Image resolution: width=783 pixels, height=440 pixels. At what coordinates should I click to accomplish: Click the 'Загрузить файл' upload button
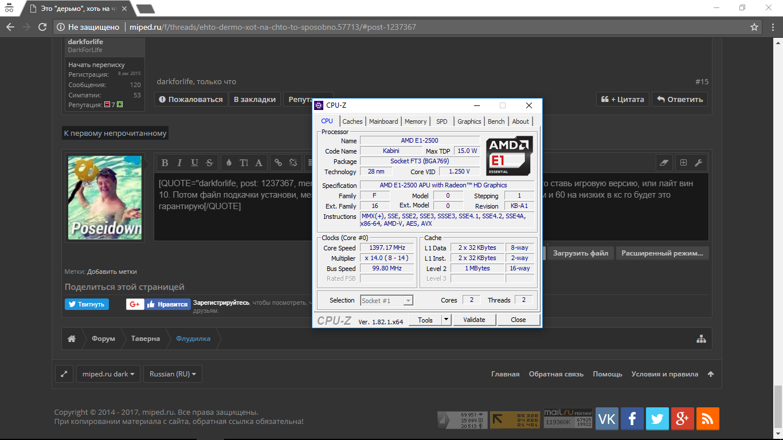point(581,253)
